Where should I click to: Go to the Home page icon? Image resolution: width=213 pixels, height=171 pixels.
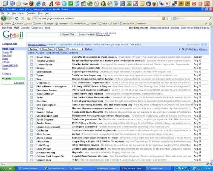click(29, 18)
